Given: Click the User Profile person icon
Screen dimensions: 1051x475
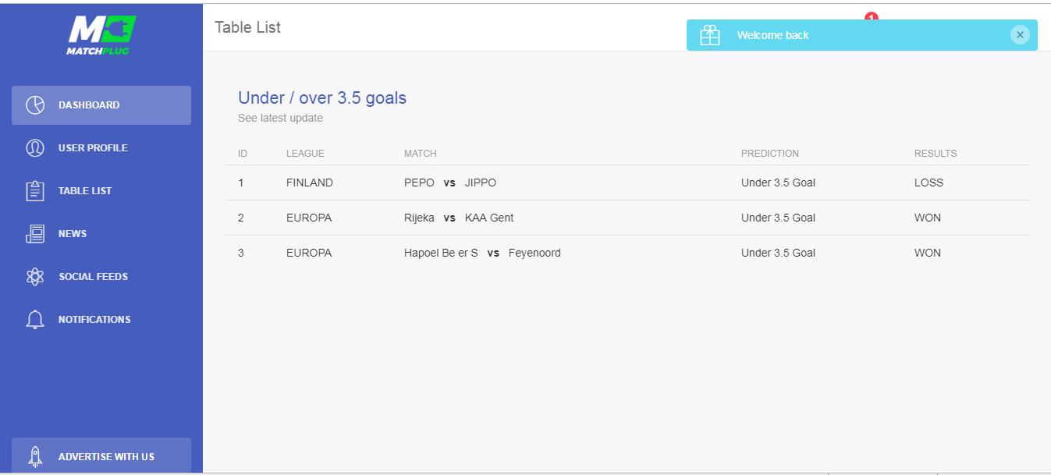Looking at the screenshot, I should [x=35, y=148].
